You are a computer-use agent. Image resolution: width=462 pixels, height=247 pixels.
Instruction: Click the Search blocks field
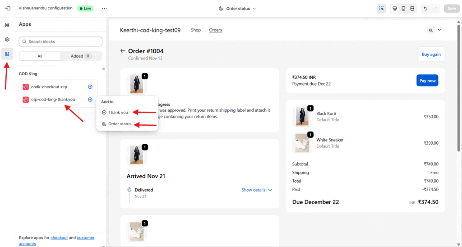pos(60,41)
